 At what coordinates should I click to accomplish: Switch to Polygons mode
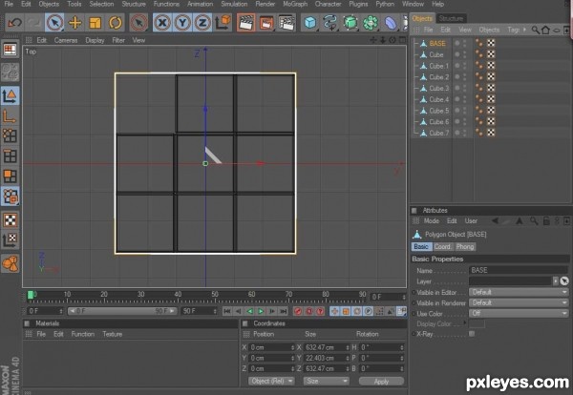10,177
